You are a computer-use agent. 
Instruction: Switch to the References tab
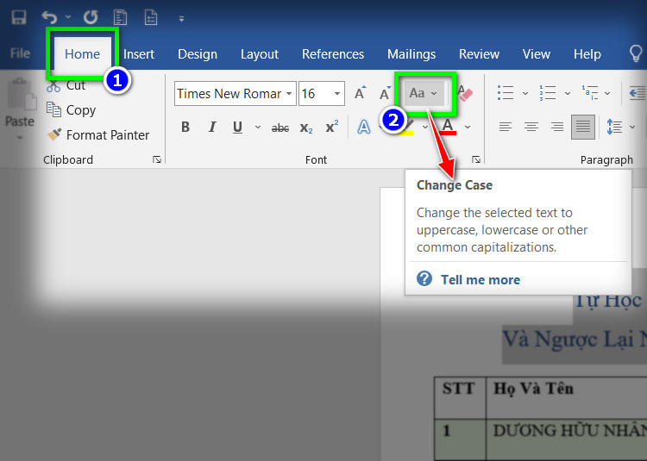tap(333, 54)
